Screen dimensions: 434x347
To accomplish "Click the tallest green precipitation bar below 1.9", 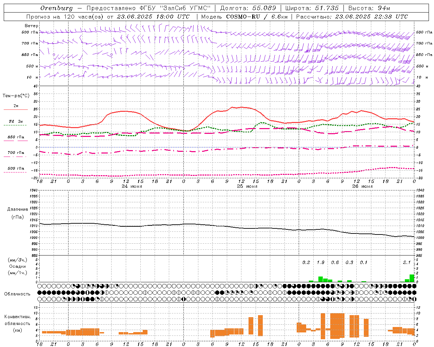I will pos(320,279).
